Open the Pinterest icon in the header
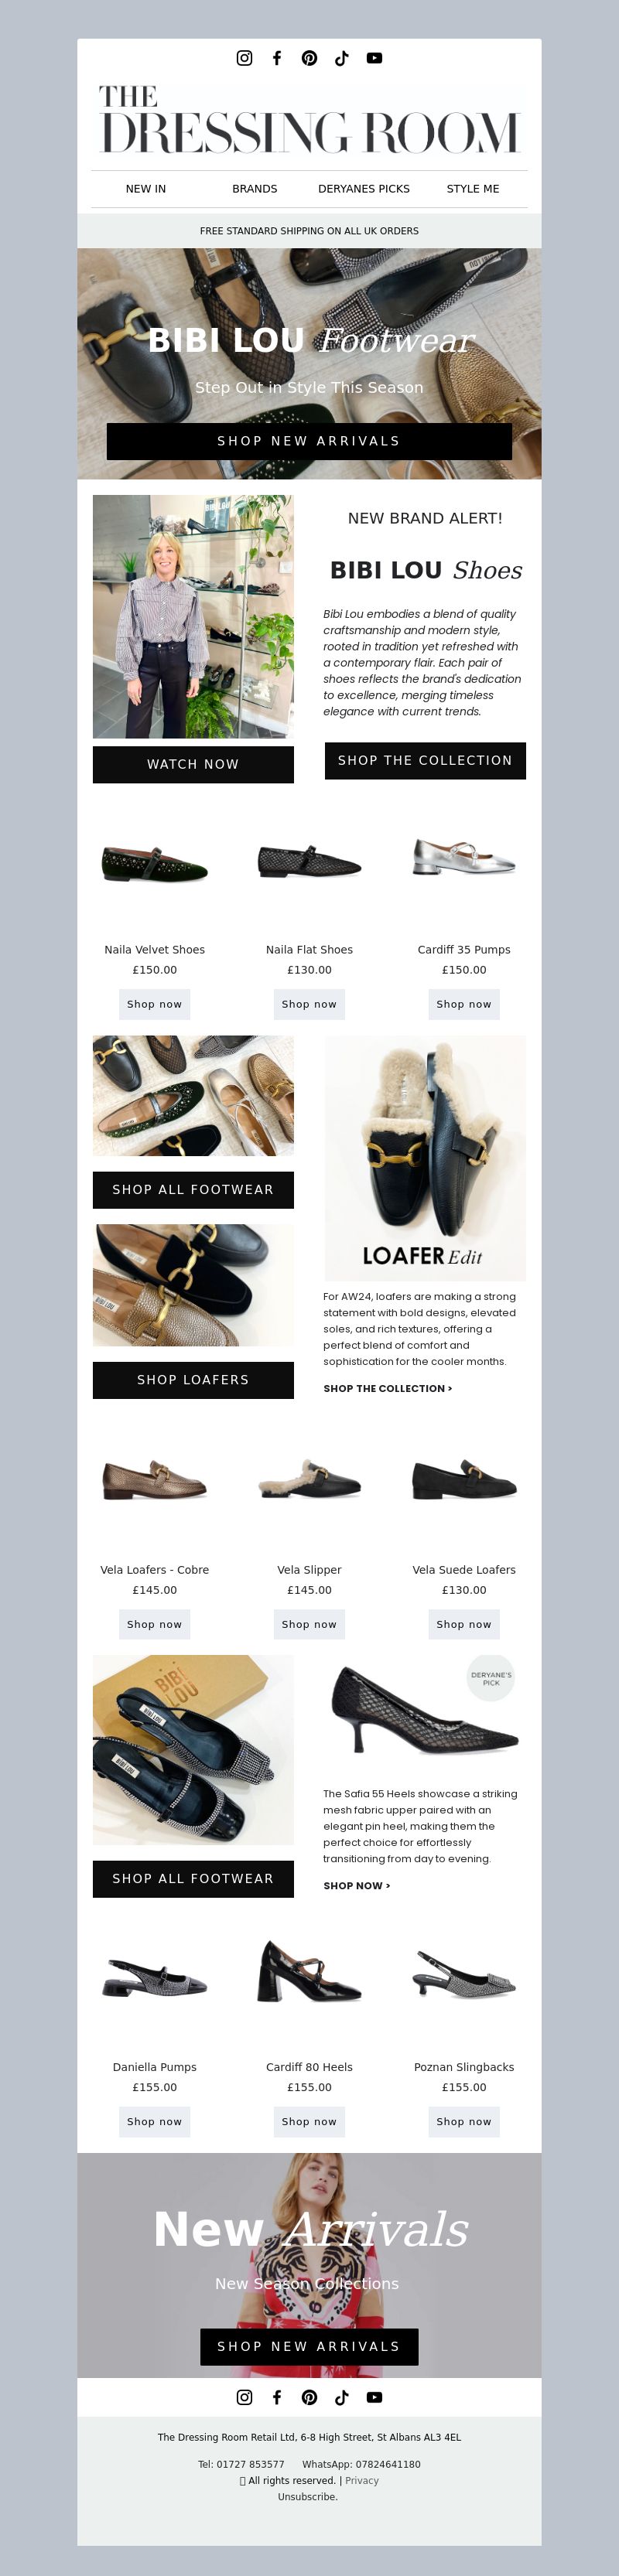This screenshot has height=2576, width=619. [309, 58]
